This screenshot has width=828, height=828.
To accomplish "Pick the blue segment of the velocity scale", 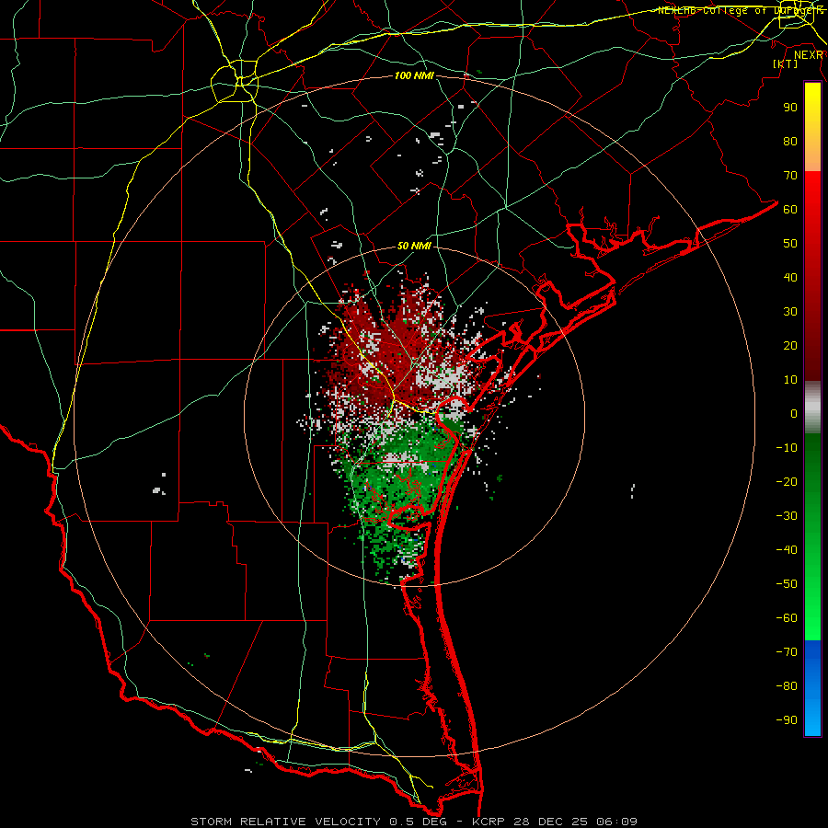I will point(812,688).
